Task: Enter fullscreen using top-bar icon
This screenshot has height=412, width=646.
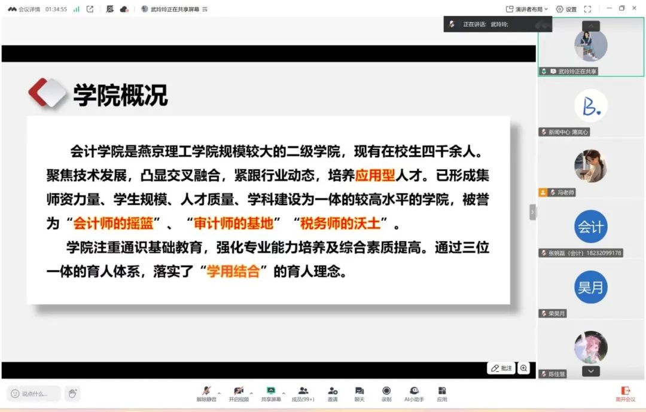Action: 587,9
